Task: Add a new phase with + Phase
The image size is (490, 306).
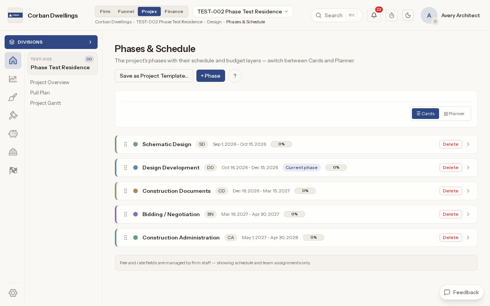Action: click(x=211, y=76)
